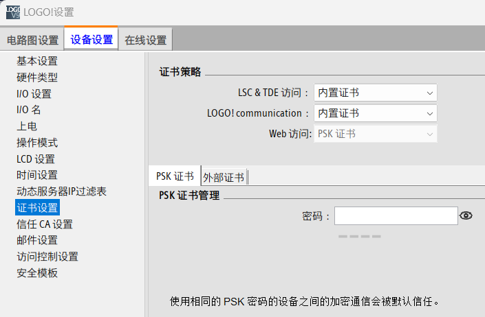
Task: Toggle password visibility eye icon
Action: click(466, 215)
